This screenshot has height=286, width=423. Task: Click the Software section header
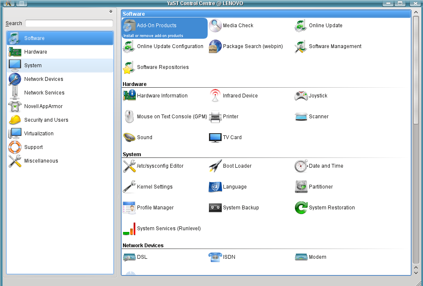point(266,14)
